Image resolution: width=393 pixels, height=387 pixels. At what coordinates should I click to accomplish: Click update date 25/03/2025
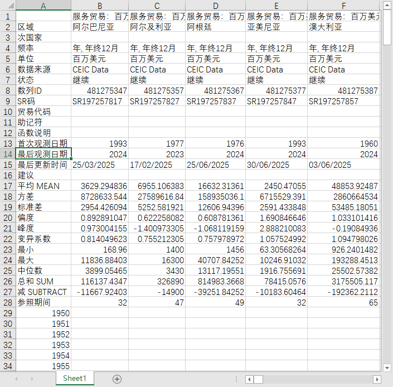coord(100,165)
